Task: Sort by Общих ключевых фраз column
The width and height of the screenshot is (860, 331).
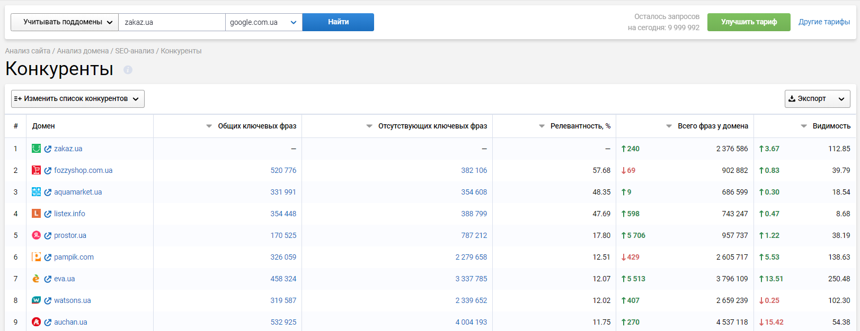Action: (256, 126)
